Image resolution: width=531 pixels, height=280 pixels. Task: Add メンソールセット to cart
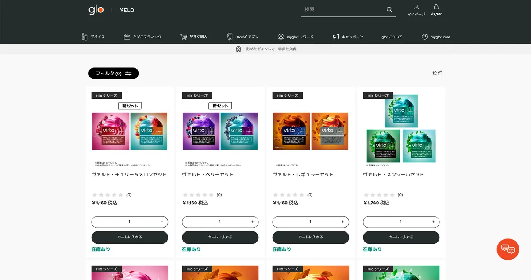(x=401, y=237)
